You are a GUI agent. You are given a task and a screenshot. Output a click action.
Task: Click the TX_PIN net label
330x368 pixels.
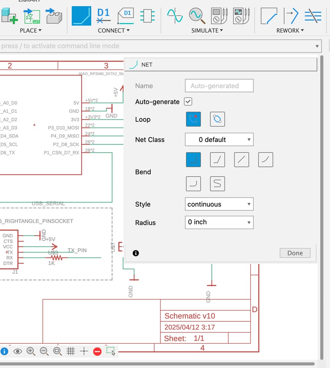click(x=77, y=250)
